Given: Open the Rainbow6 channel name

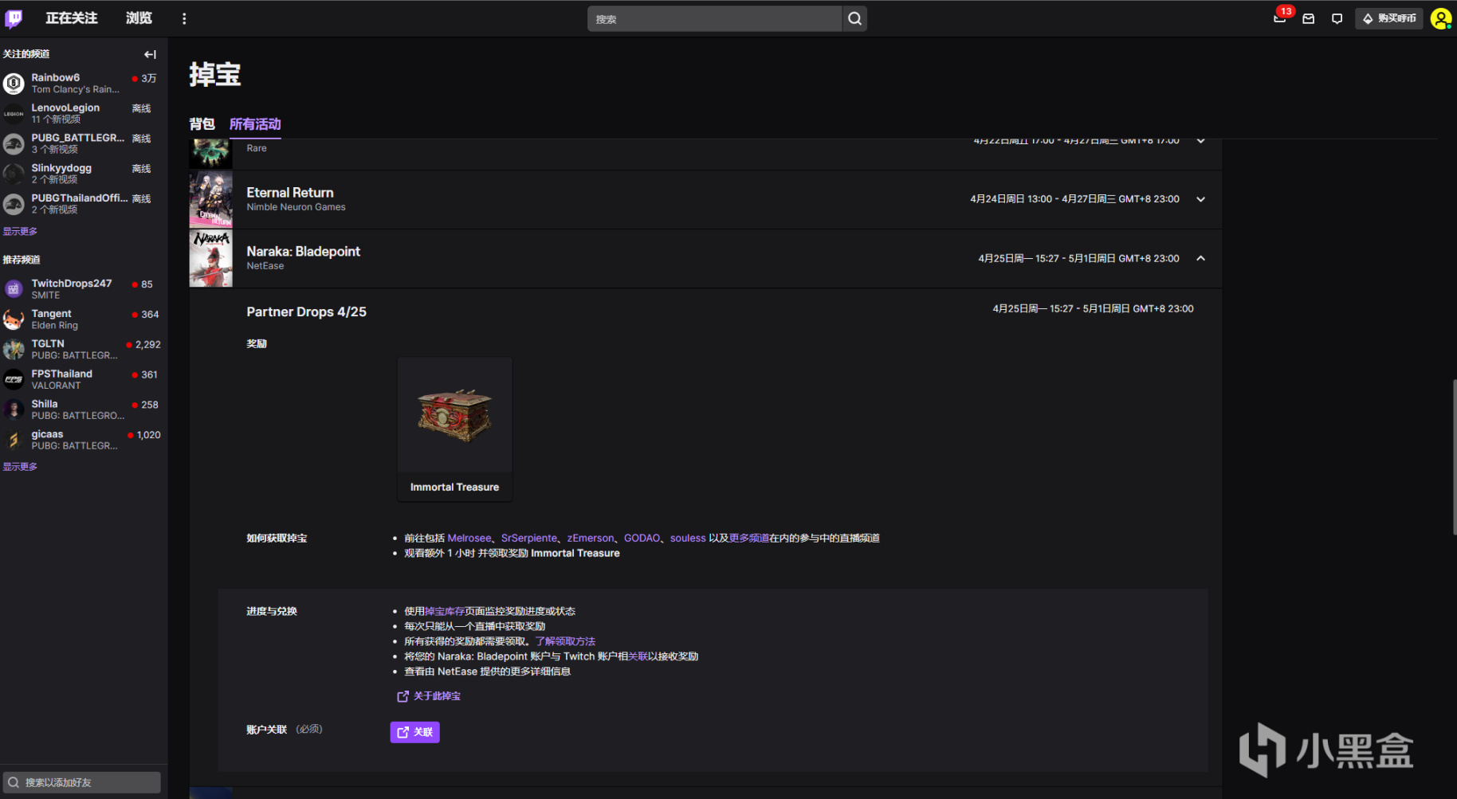Looking at the screenshot, I should (56, 78).
